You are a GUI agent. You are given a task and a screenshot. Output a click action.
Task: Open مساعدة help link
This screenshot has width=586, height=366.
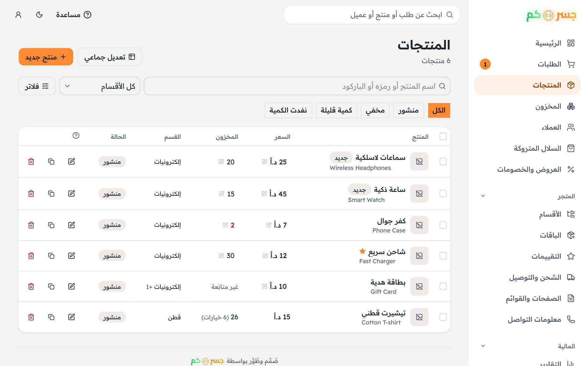[74, 15]
